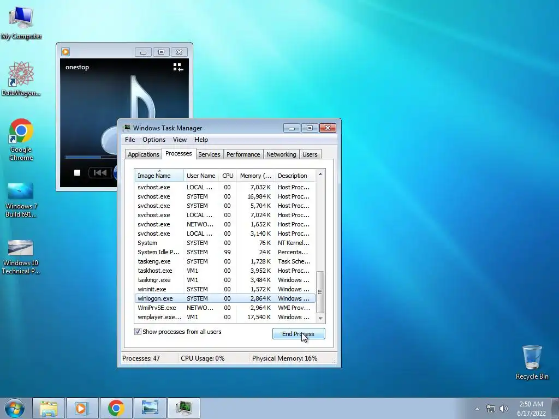Select the Windows Media Player taskbar button
The height and width of the screenshot is (419, 559).
82,408
